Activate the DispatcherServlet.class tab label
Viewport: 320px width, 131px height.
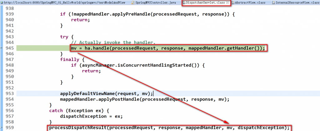pyautogui.click(x=205, y=3)
